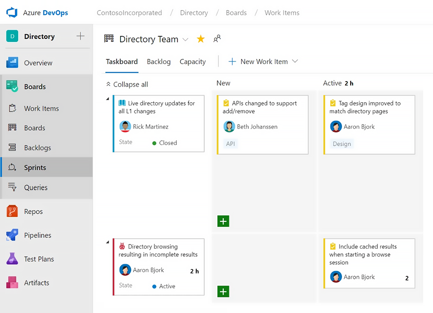
Task: Click task icon on Include cached results card
Action: 333,246
